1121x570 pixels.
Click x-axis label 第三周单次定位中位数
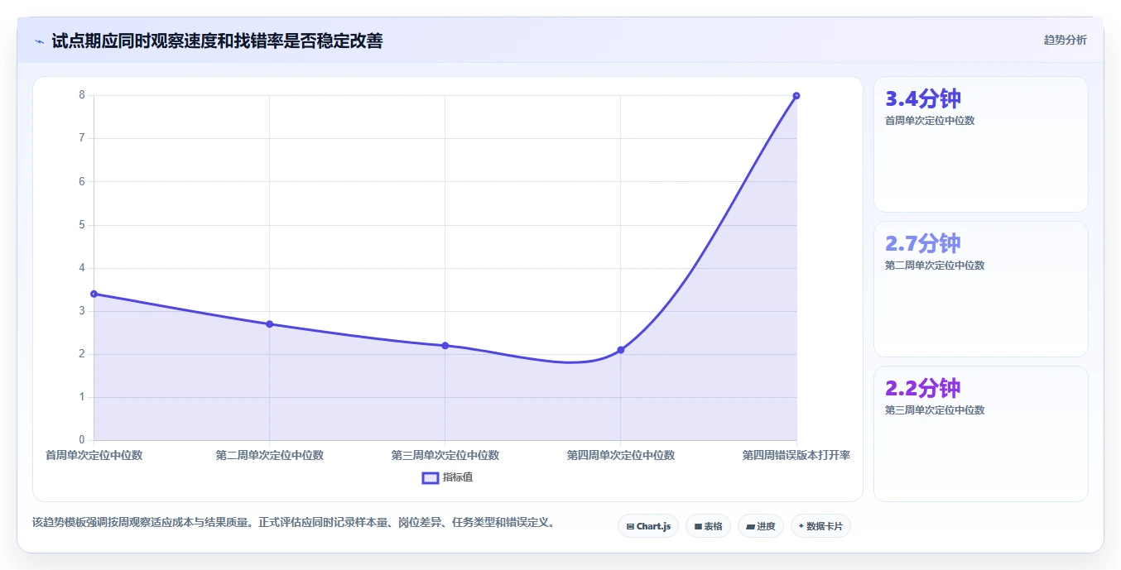[x=445, y=455]
